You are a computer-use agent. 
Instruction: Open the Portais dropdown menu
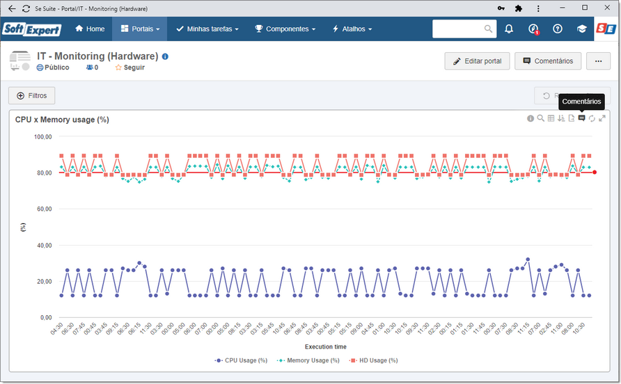140,29
